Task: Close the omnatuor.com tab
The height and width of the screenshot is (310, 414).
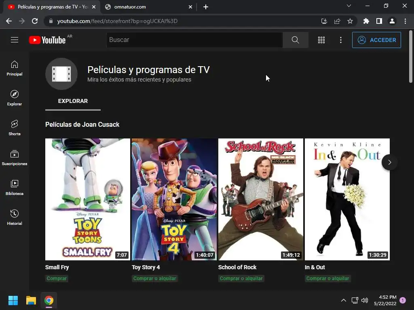Action: (x=190, y=7)
